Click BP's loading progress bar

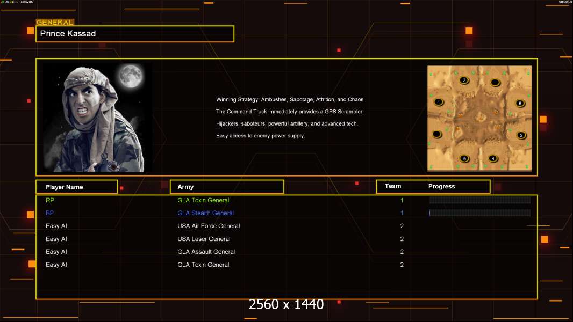pyautogui.click(x=479, y=213)
